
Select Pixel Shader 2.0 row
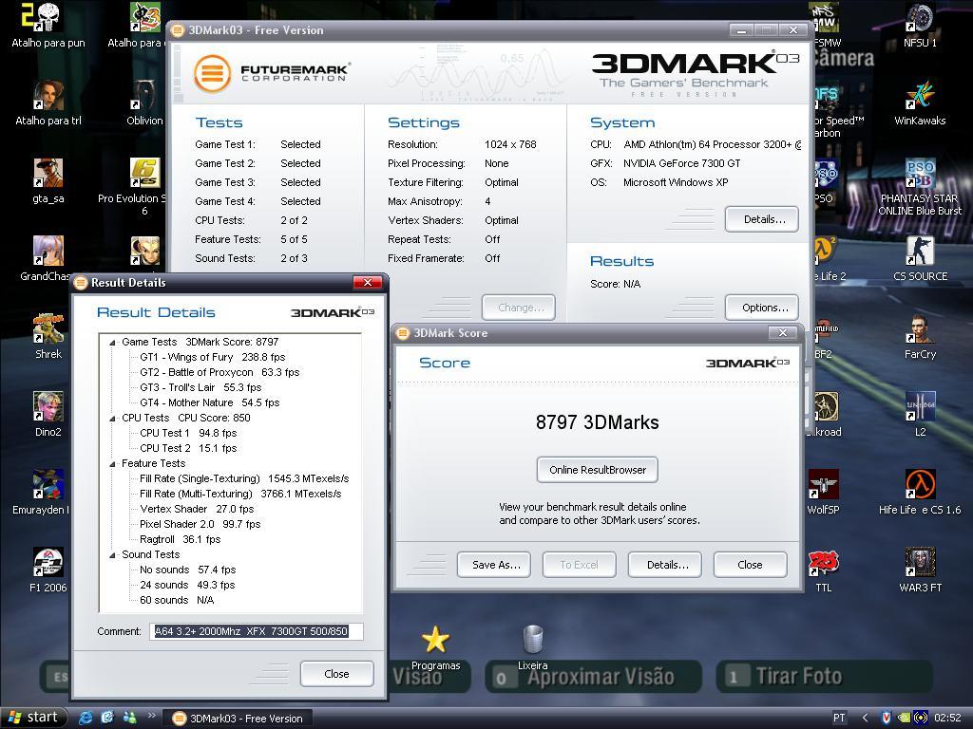tap(200, 524)
